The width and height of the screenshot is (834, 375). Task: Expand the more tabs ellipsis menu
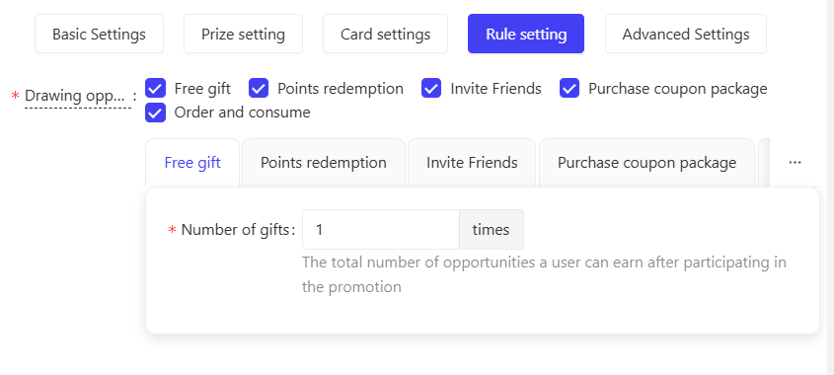click(x=796, y=162)
